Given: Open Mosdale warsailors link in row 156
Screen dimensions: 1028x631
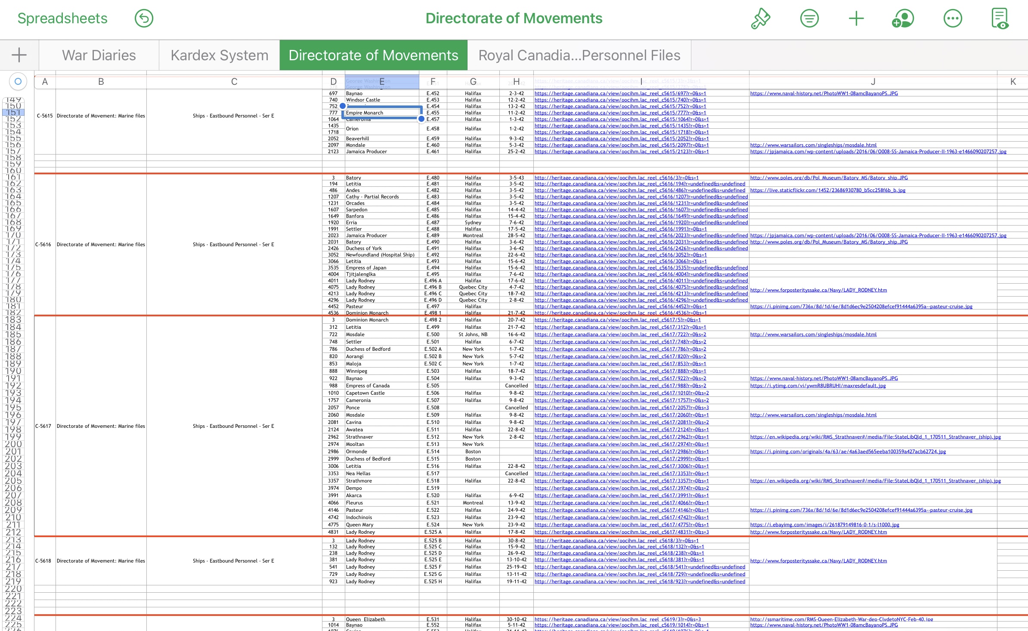Looking at the screenshot, I should 813,145.
